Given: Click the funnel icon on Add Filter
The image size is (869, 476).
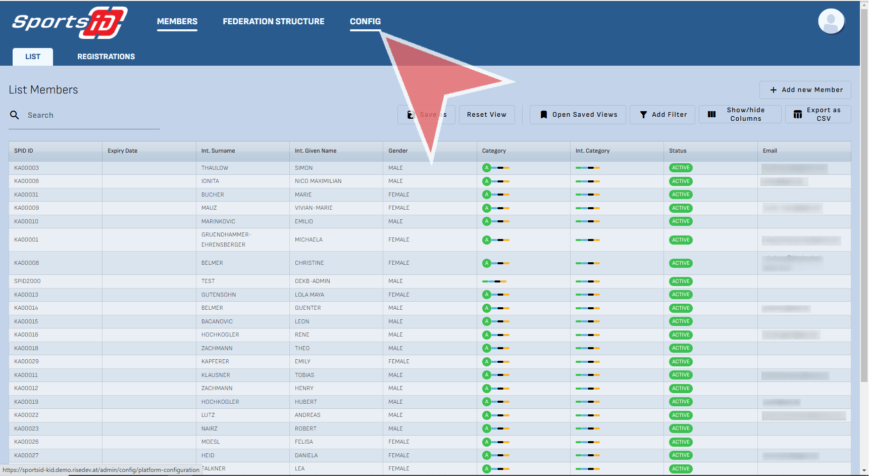Looking at the screenshot, I should point(643,115).
